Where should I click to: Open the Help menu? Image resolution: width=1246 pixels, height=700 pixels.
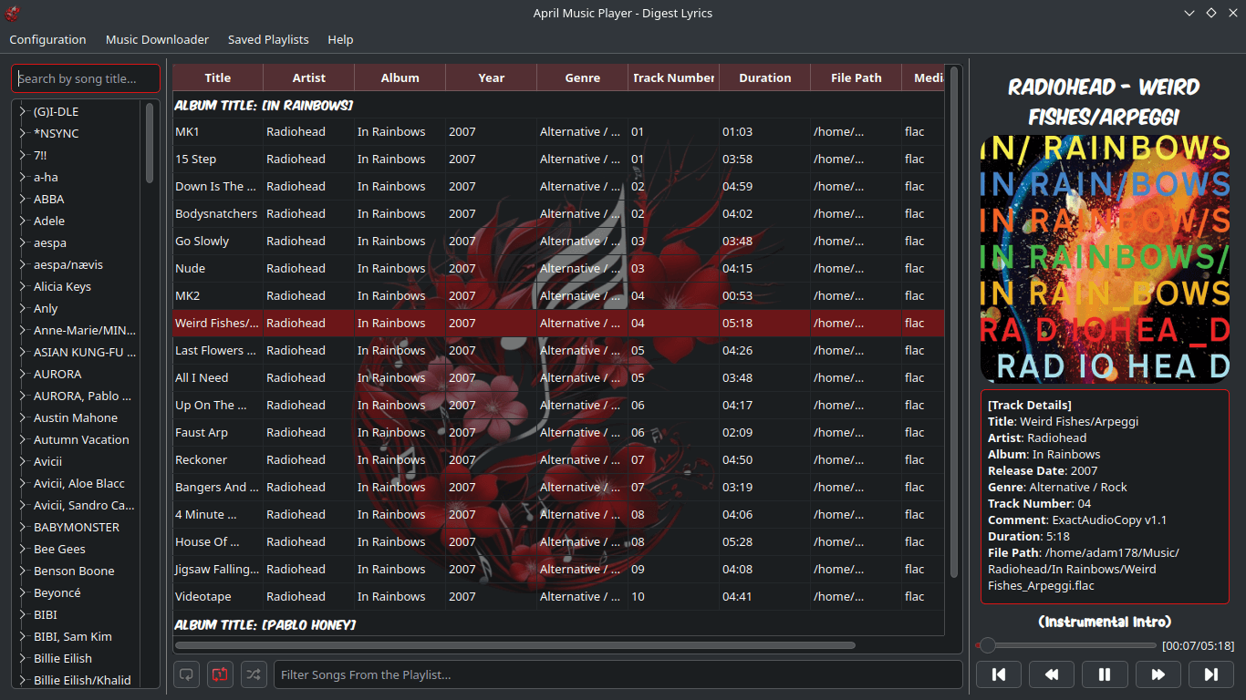click(x=340, y=39)
